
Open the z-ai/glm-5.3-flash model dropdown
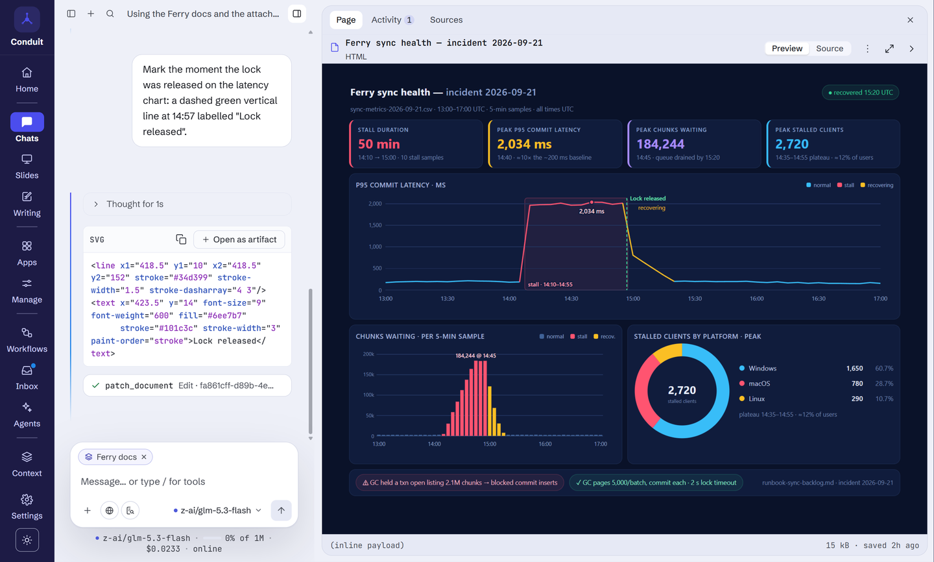point(217,510)
